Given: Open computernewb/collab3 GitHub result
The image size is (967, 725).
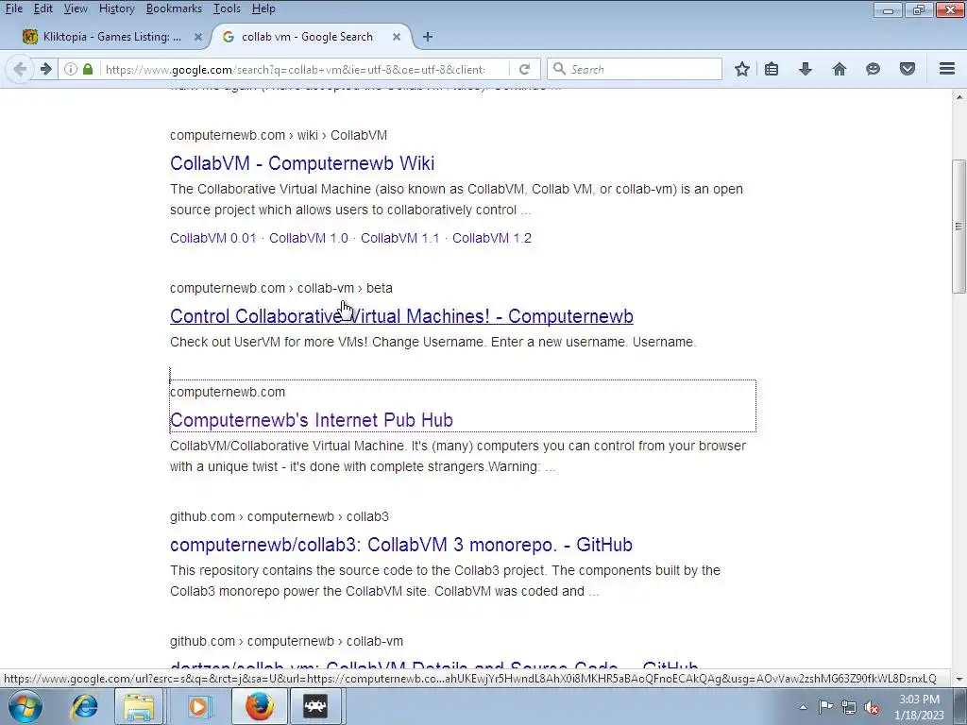Looking at the screenshot, I should point(401,545).
